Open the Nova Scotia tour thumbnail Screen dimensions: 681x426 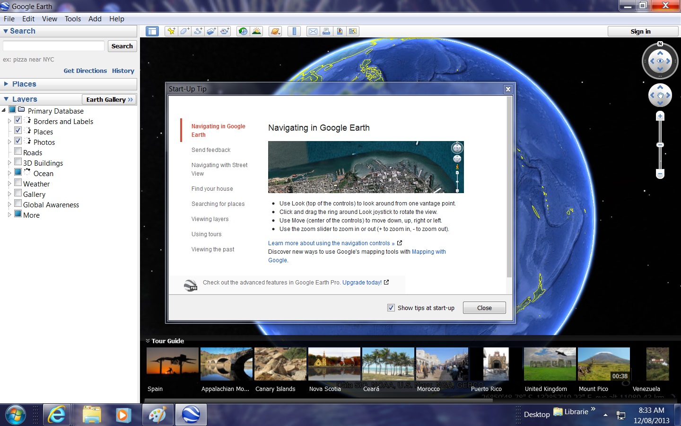click(334, 364)
